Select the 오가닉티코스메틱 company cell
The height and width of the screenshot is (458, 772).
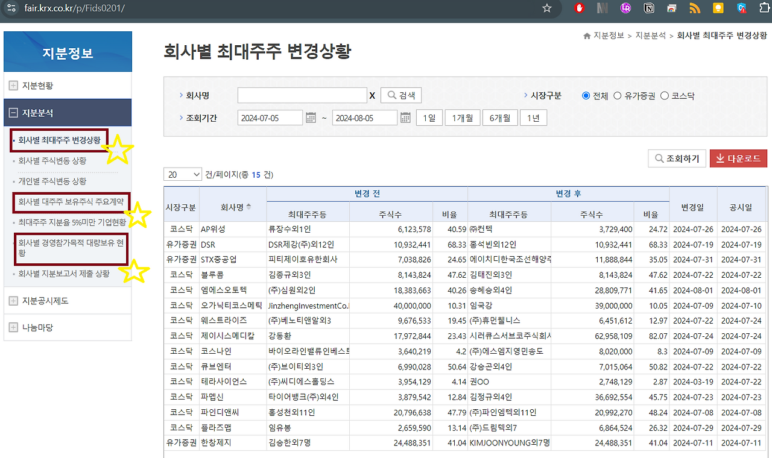click(233, 306)
